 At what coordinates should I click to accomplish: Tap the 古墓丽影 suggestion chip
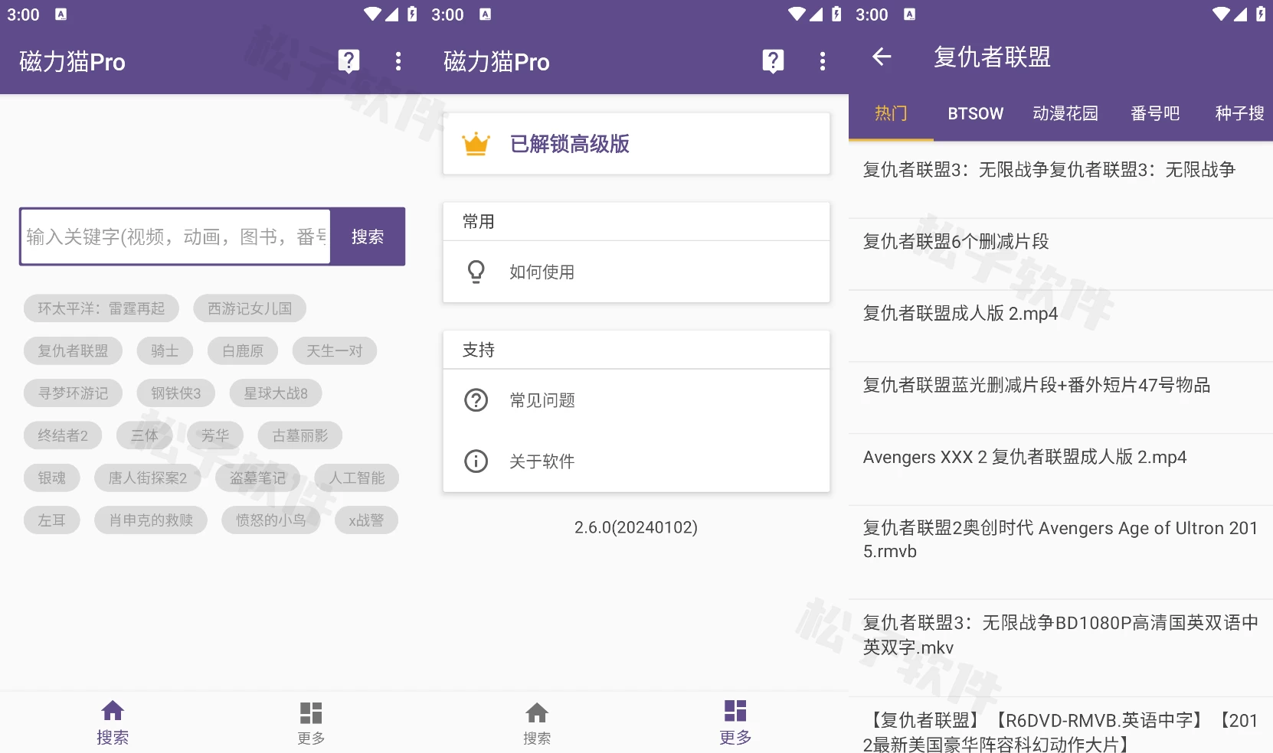(300, 435)
